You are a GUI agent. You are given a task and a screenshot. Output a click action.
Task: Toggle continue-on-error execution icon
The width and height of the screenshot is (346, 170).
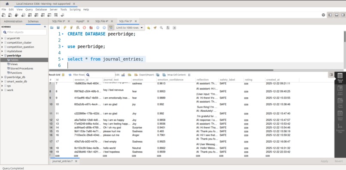click(91, 28)
